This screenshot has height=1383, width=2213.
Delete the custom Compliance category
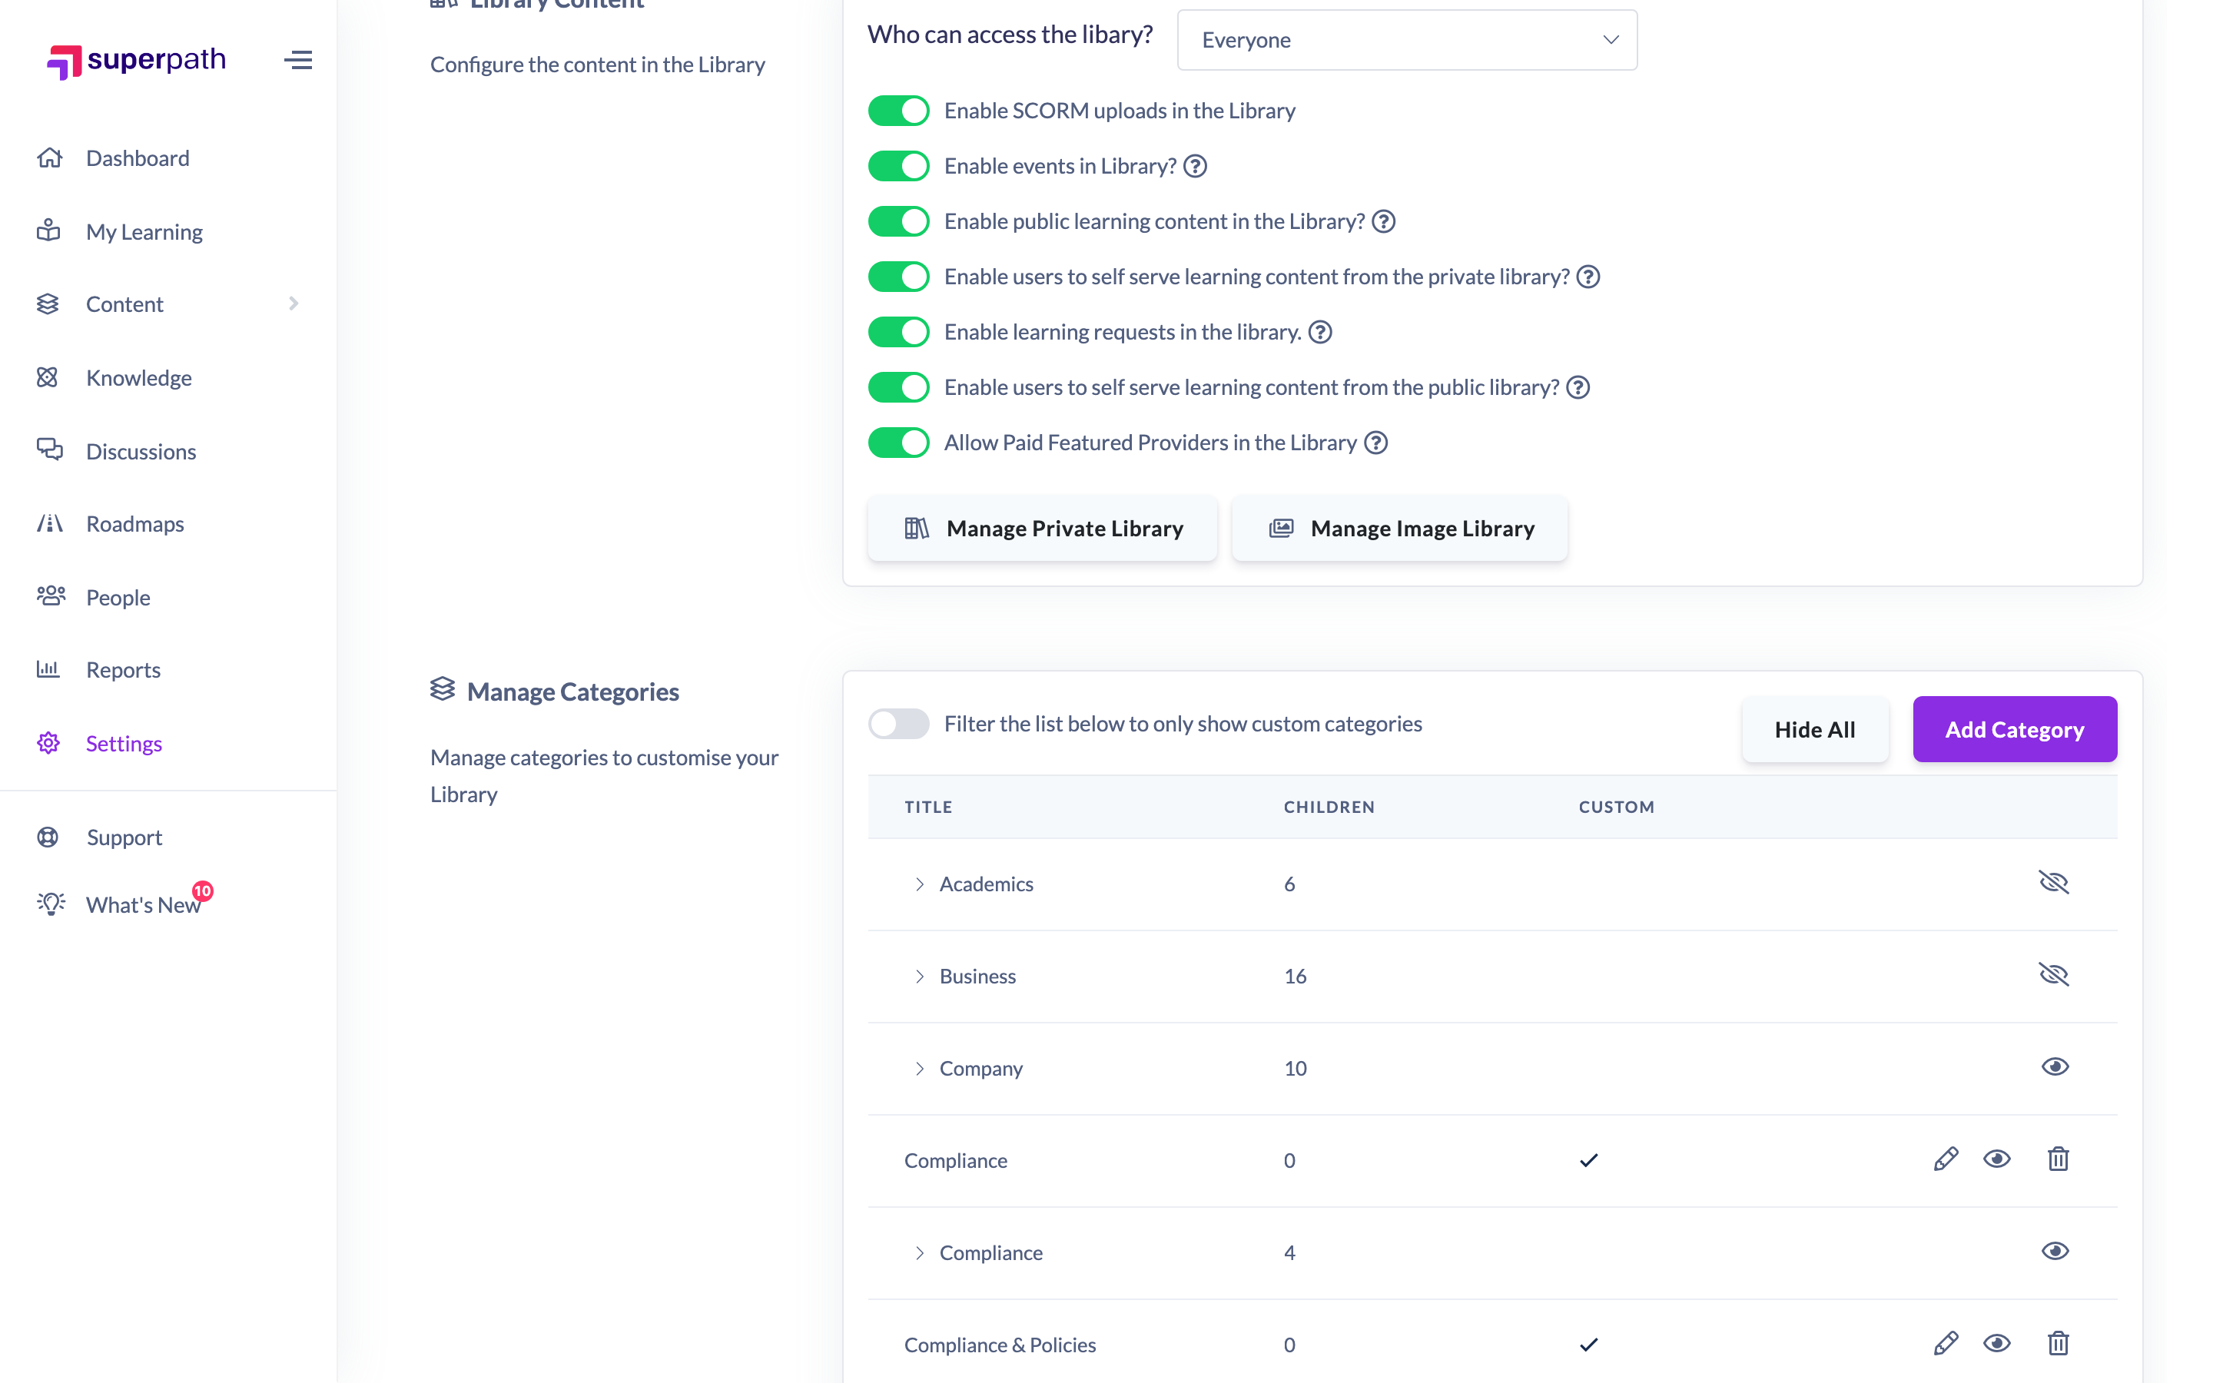pos(2058,1159)
